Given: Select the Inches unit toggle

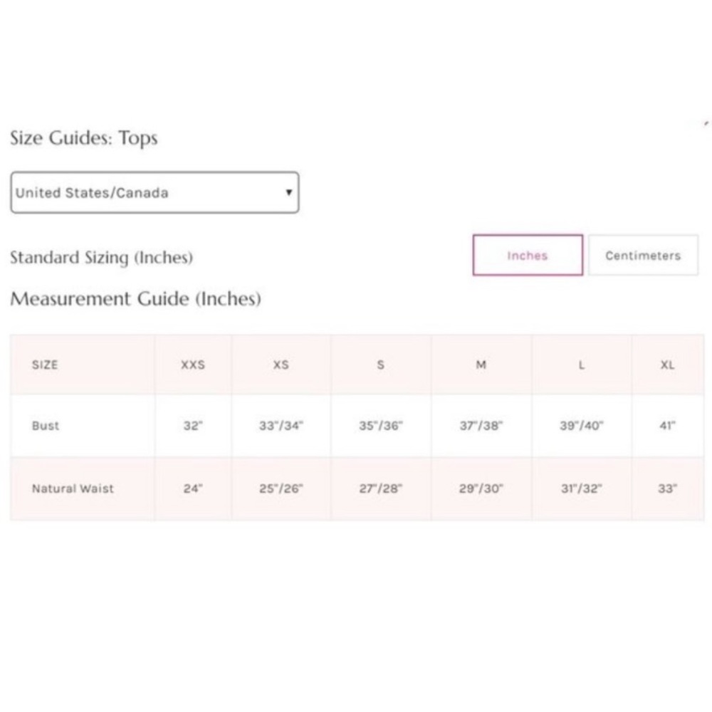Looking at the screenshot, I should coord(528,256).
